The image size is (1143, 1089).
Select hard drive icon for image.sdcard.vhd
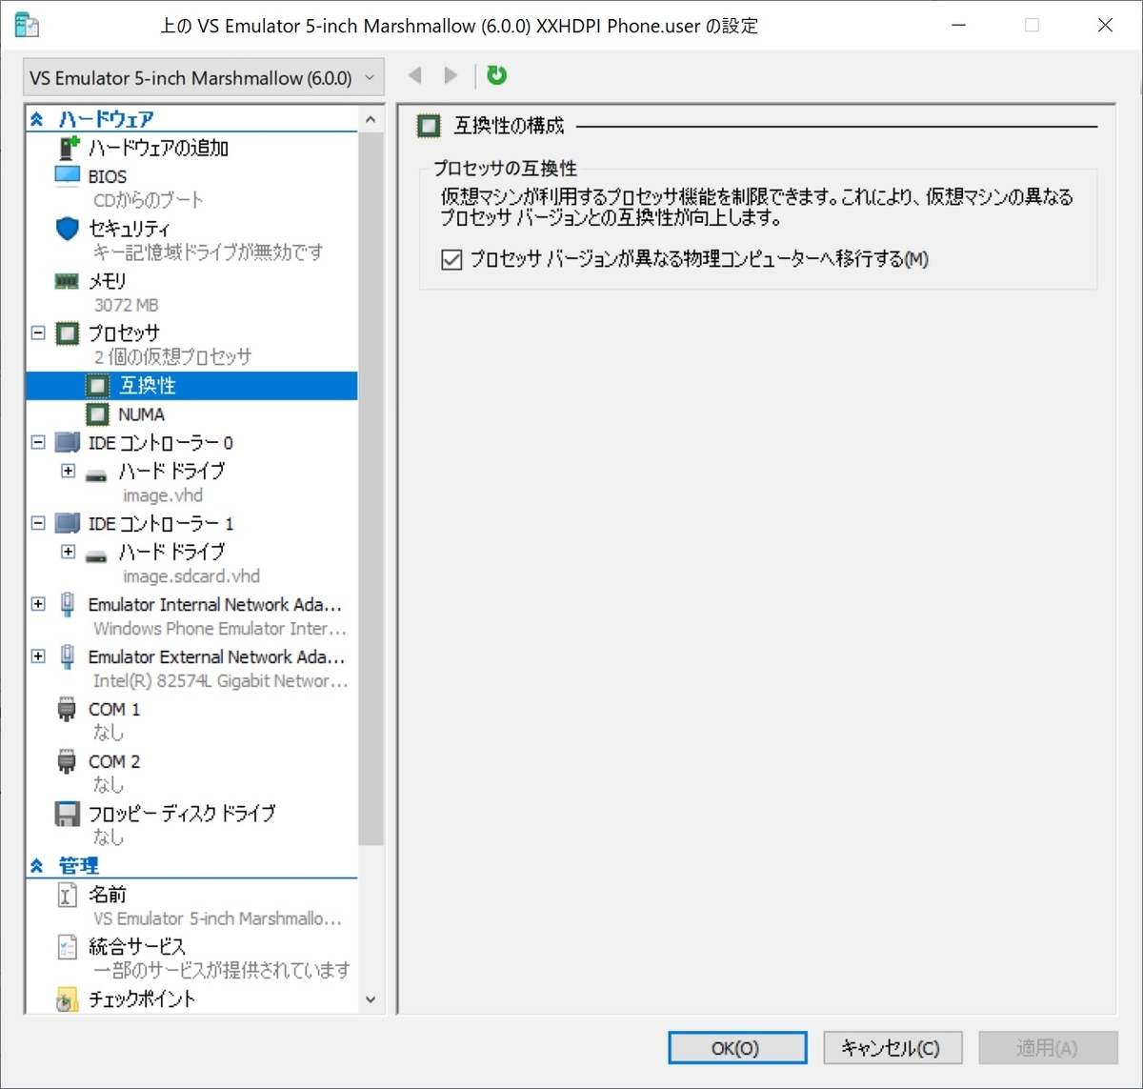pyautogui.click(x=96, y=555)
